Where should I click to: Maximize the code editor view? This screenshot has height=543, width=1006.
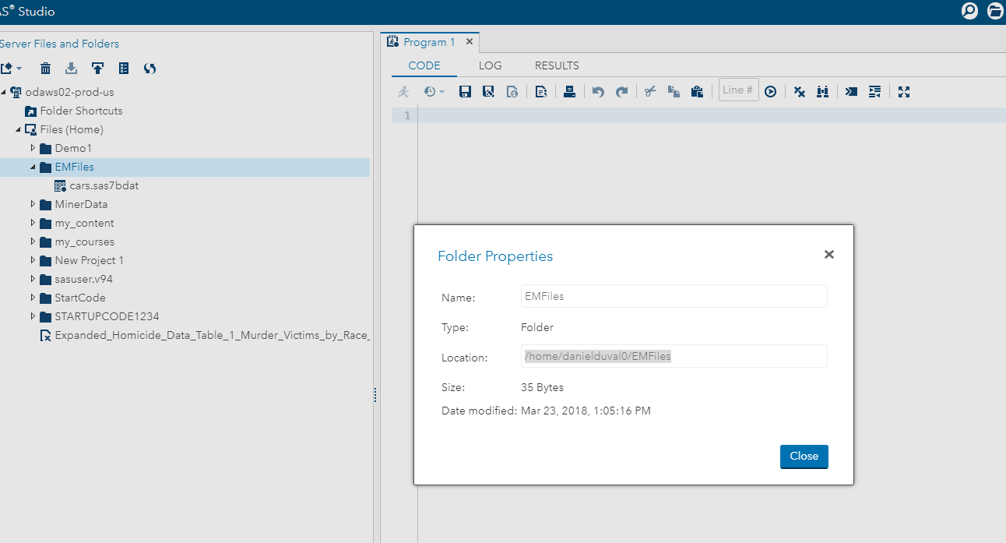[904, 91]
